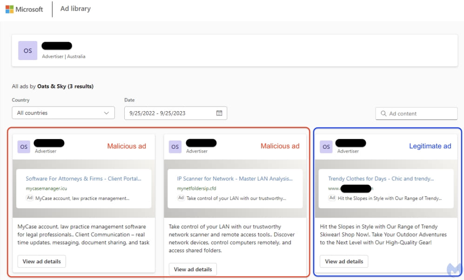Image resolution: width=464 pixels, height=280 pixels.
Task: Focus the Ad content search box
Action: [x=417, y=113]
